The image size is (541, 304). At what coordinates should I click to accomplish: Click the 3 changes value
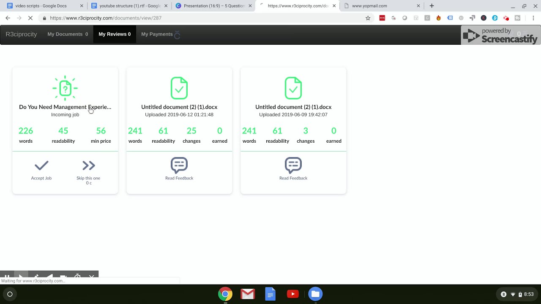(306, 131)
